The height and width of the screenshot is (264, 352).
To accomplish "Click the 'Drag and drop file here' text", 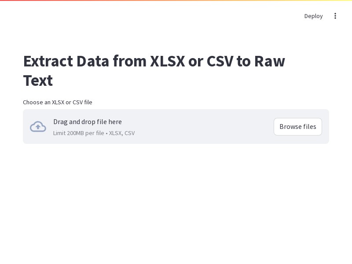I will pyautogui.click(x=88, y=122).
